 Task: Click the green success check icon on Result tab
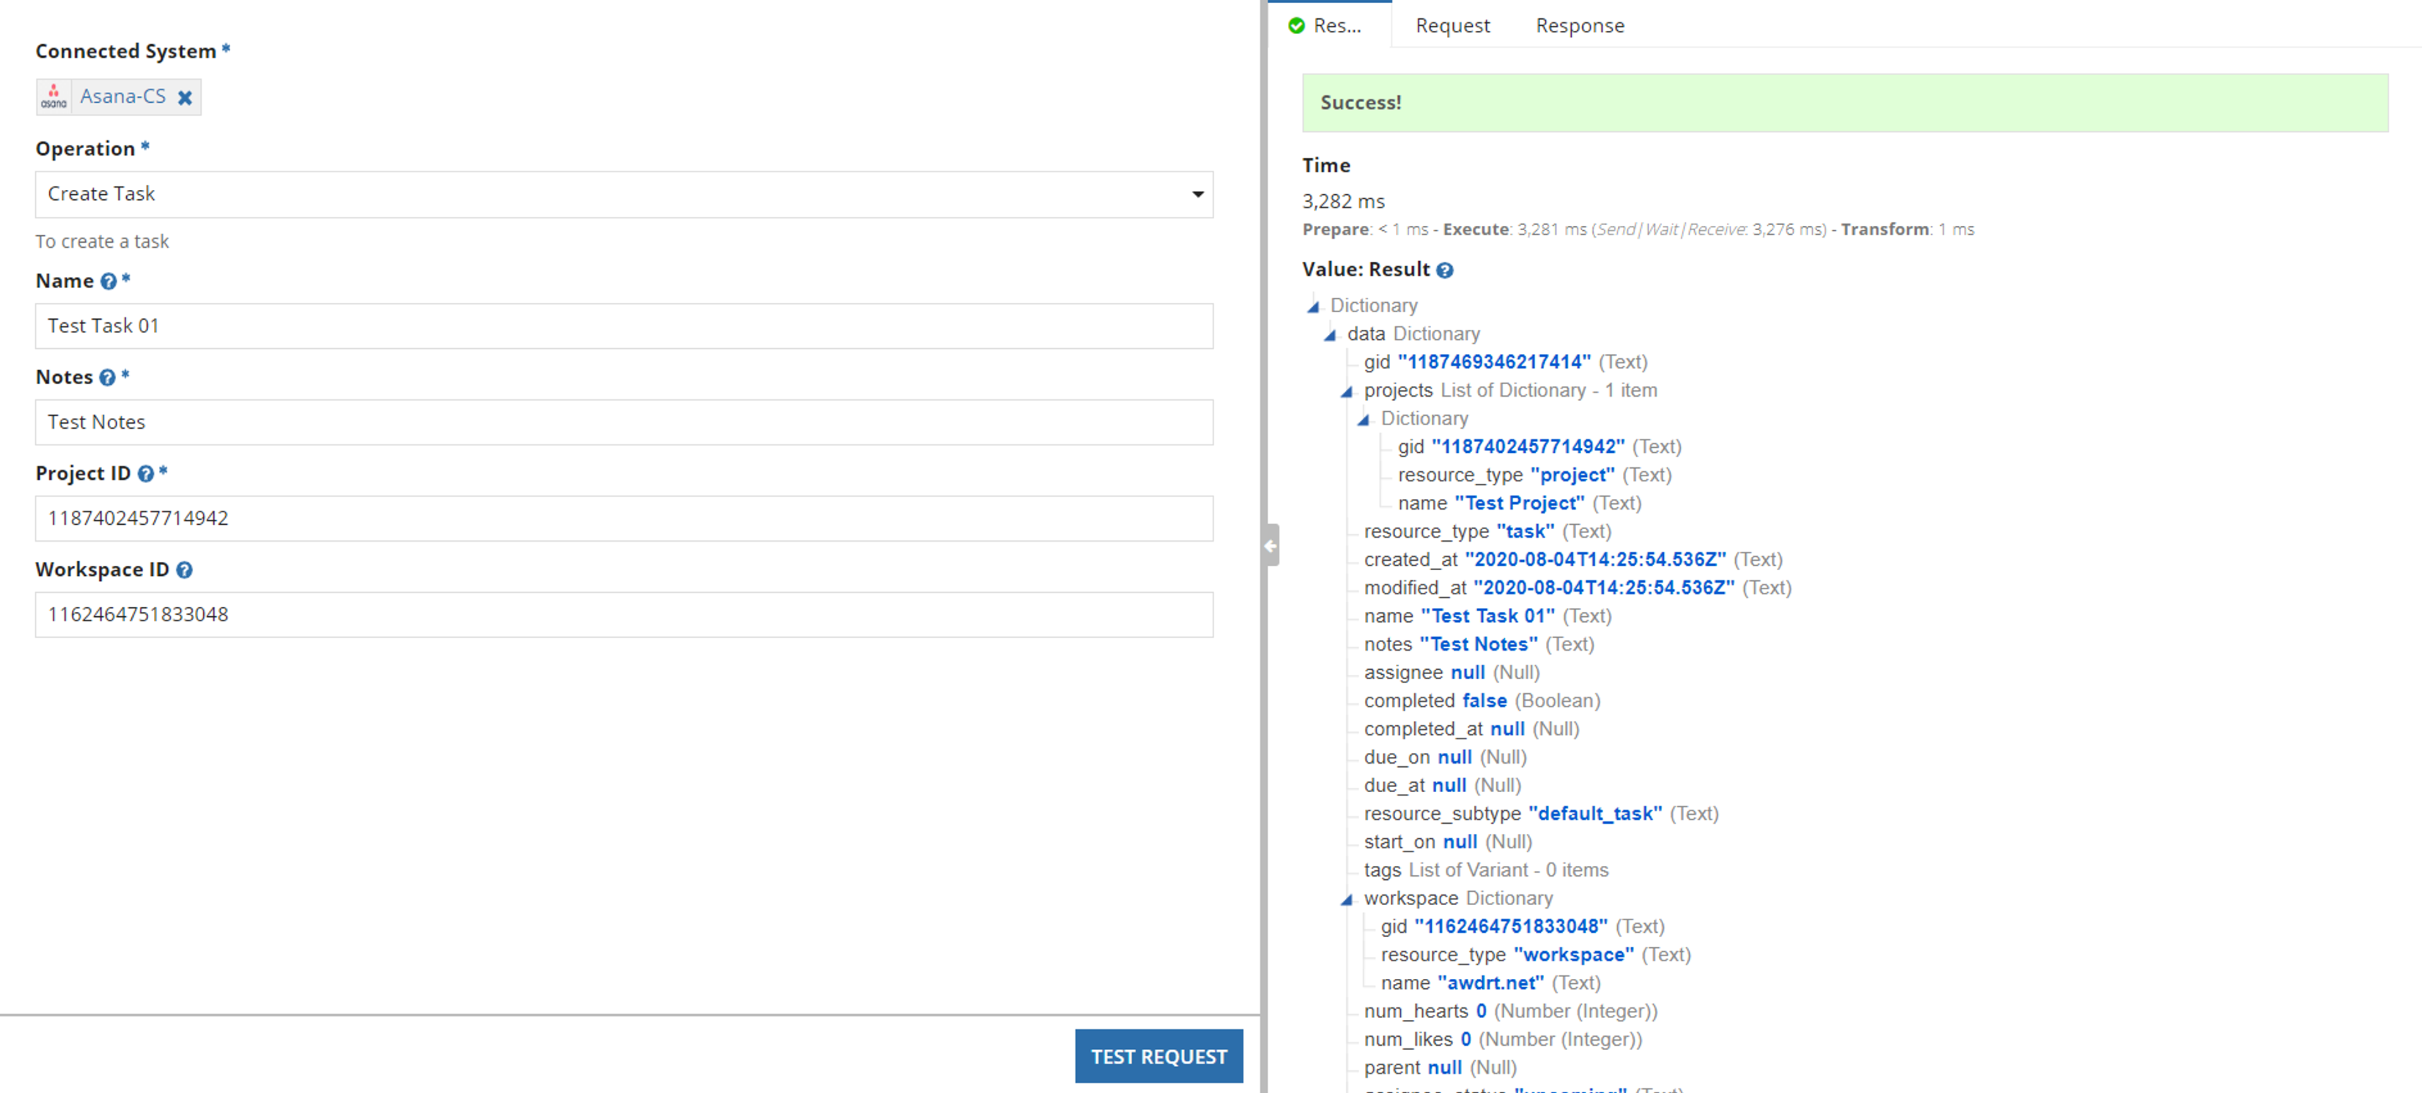click(x=1297, y=25)
